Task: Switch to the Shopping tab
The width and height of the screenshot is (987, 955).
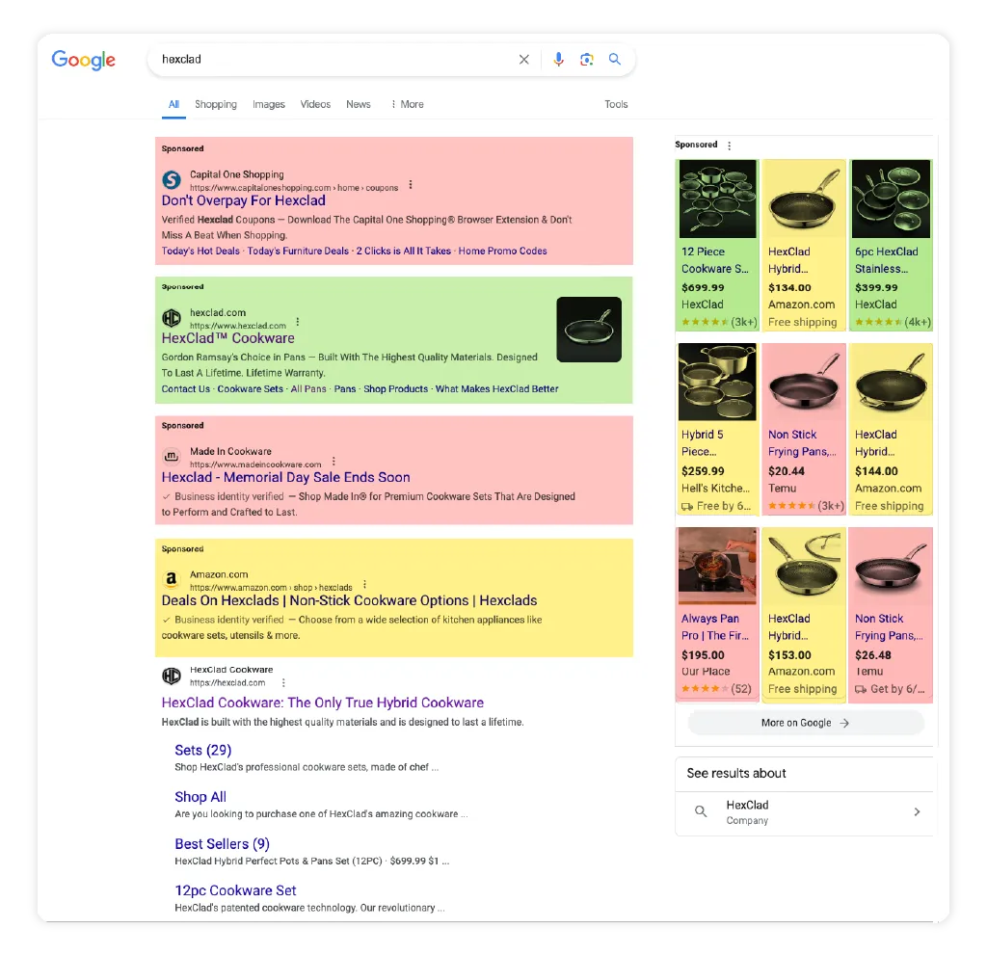Action: click(x=216, y=104)
